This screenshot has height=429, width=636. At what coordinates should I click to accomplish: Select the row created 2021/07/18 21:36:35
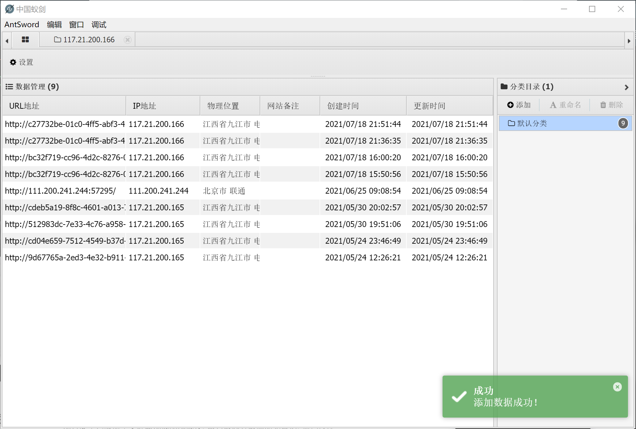248,141
